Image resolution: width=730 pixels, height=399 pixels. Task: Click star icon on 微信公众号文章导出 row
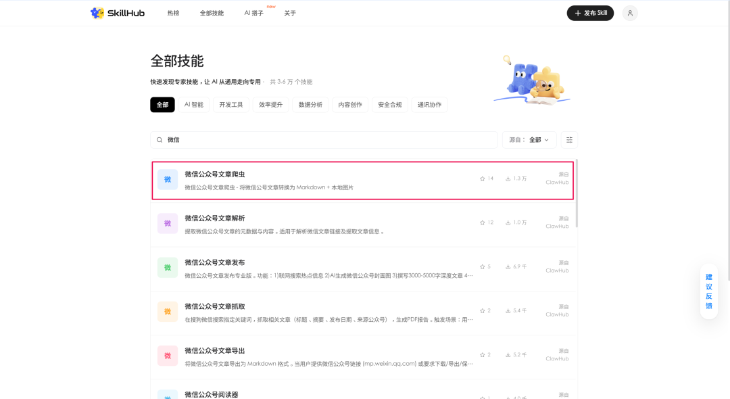tap(483, 355)
